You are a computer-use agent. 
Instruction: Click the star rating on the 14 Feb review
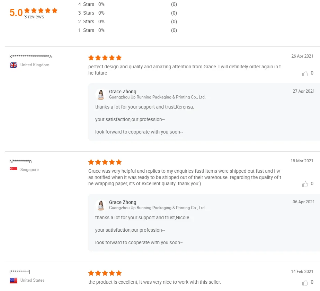click(105, 273)
